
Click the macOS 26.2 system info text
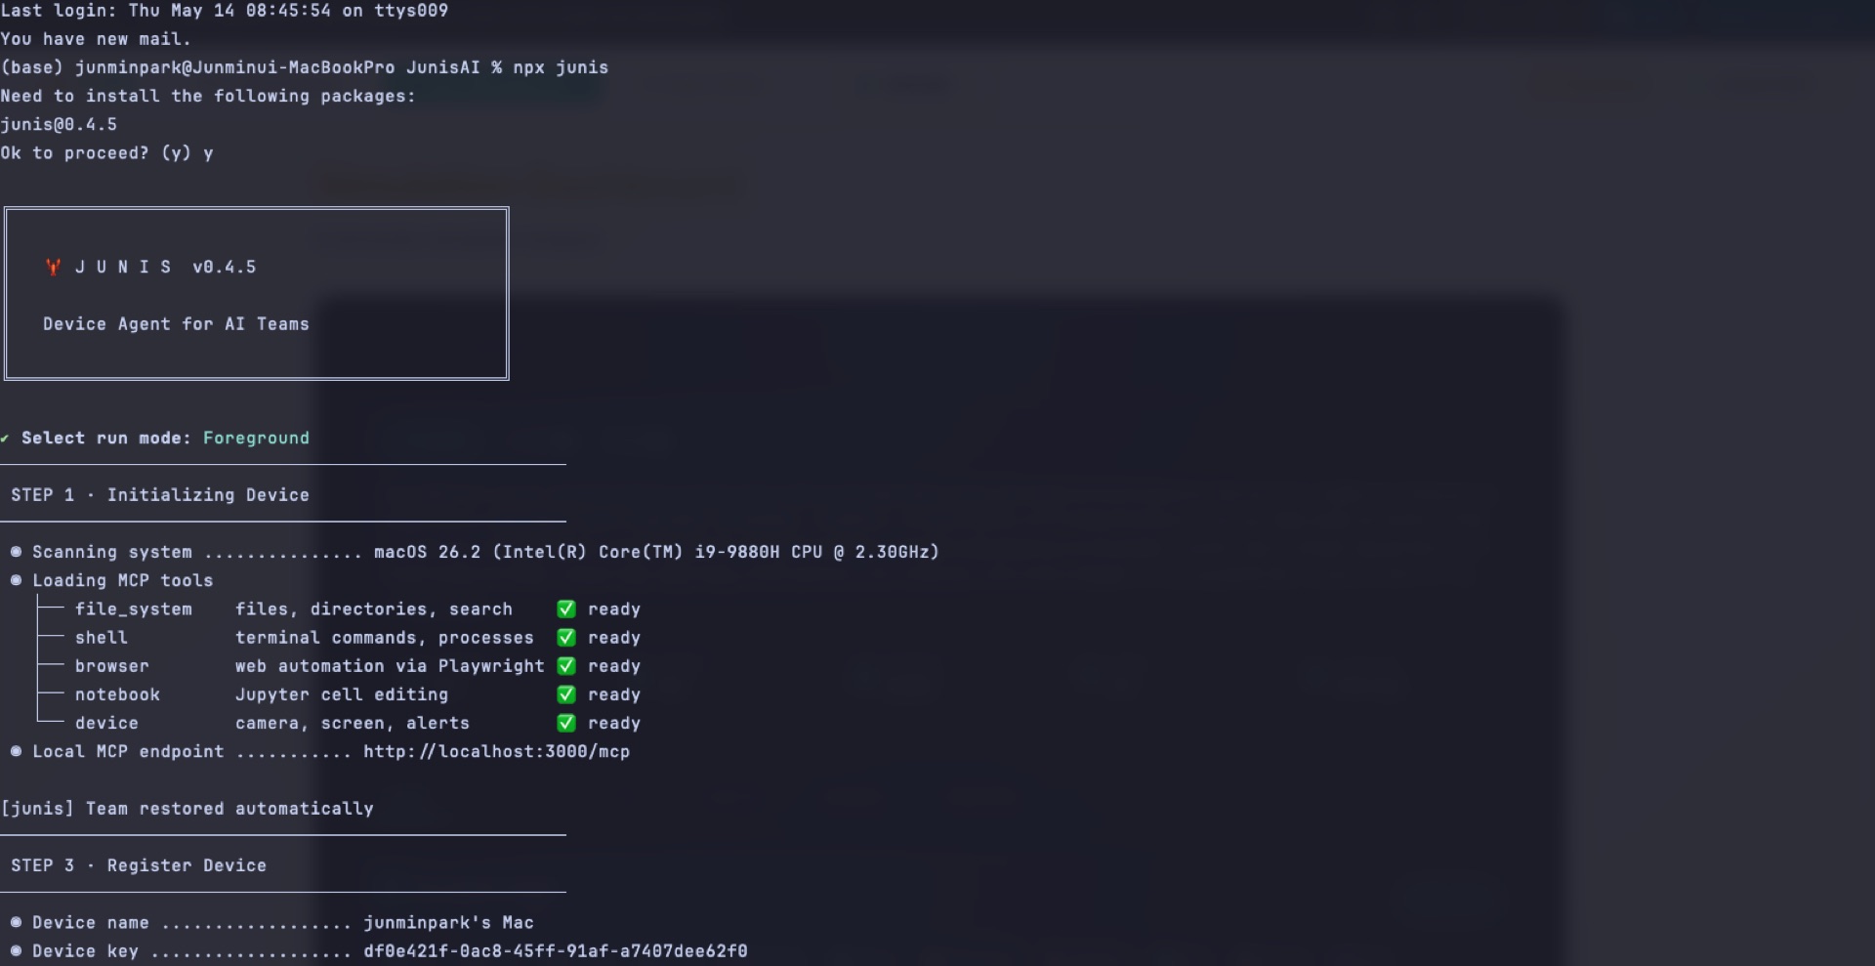coord(656,552)
